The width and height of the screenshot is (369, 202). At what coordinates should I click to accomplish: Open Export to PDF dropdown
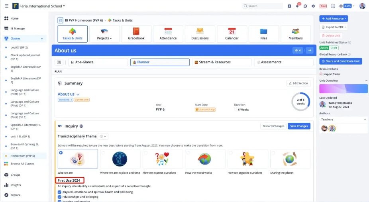point(334,27)
